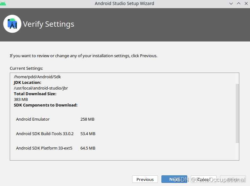Click the Previous button
250x186 pixels.
pyautogui.click(x=145, y=179)
